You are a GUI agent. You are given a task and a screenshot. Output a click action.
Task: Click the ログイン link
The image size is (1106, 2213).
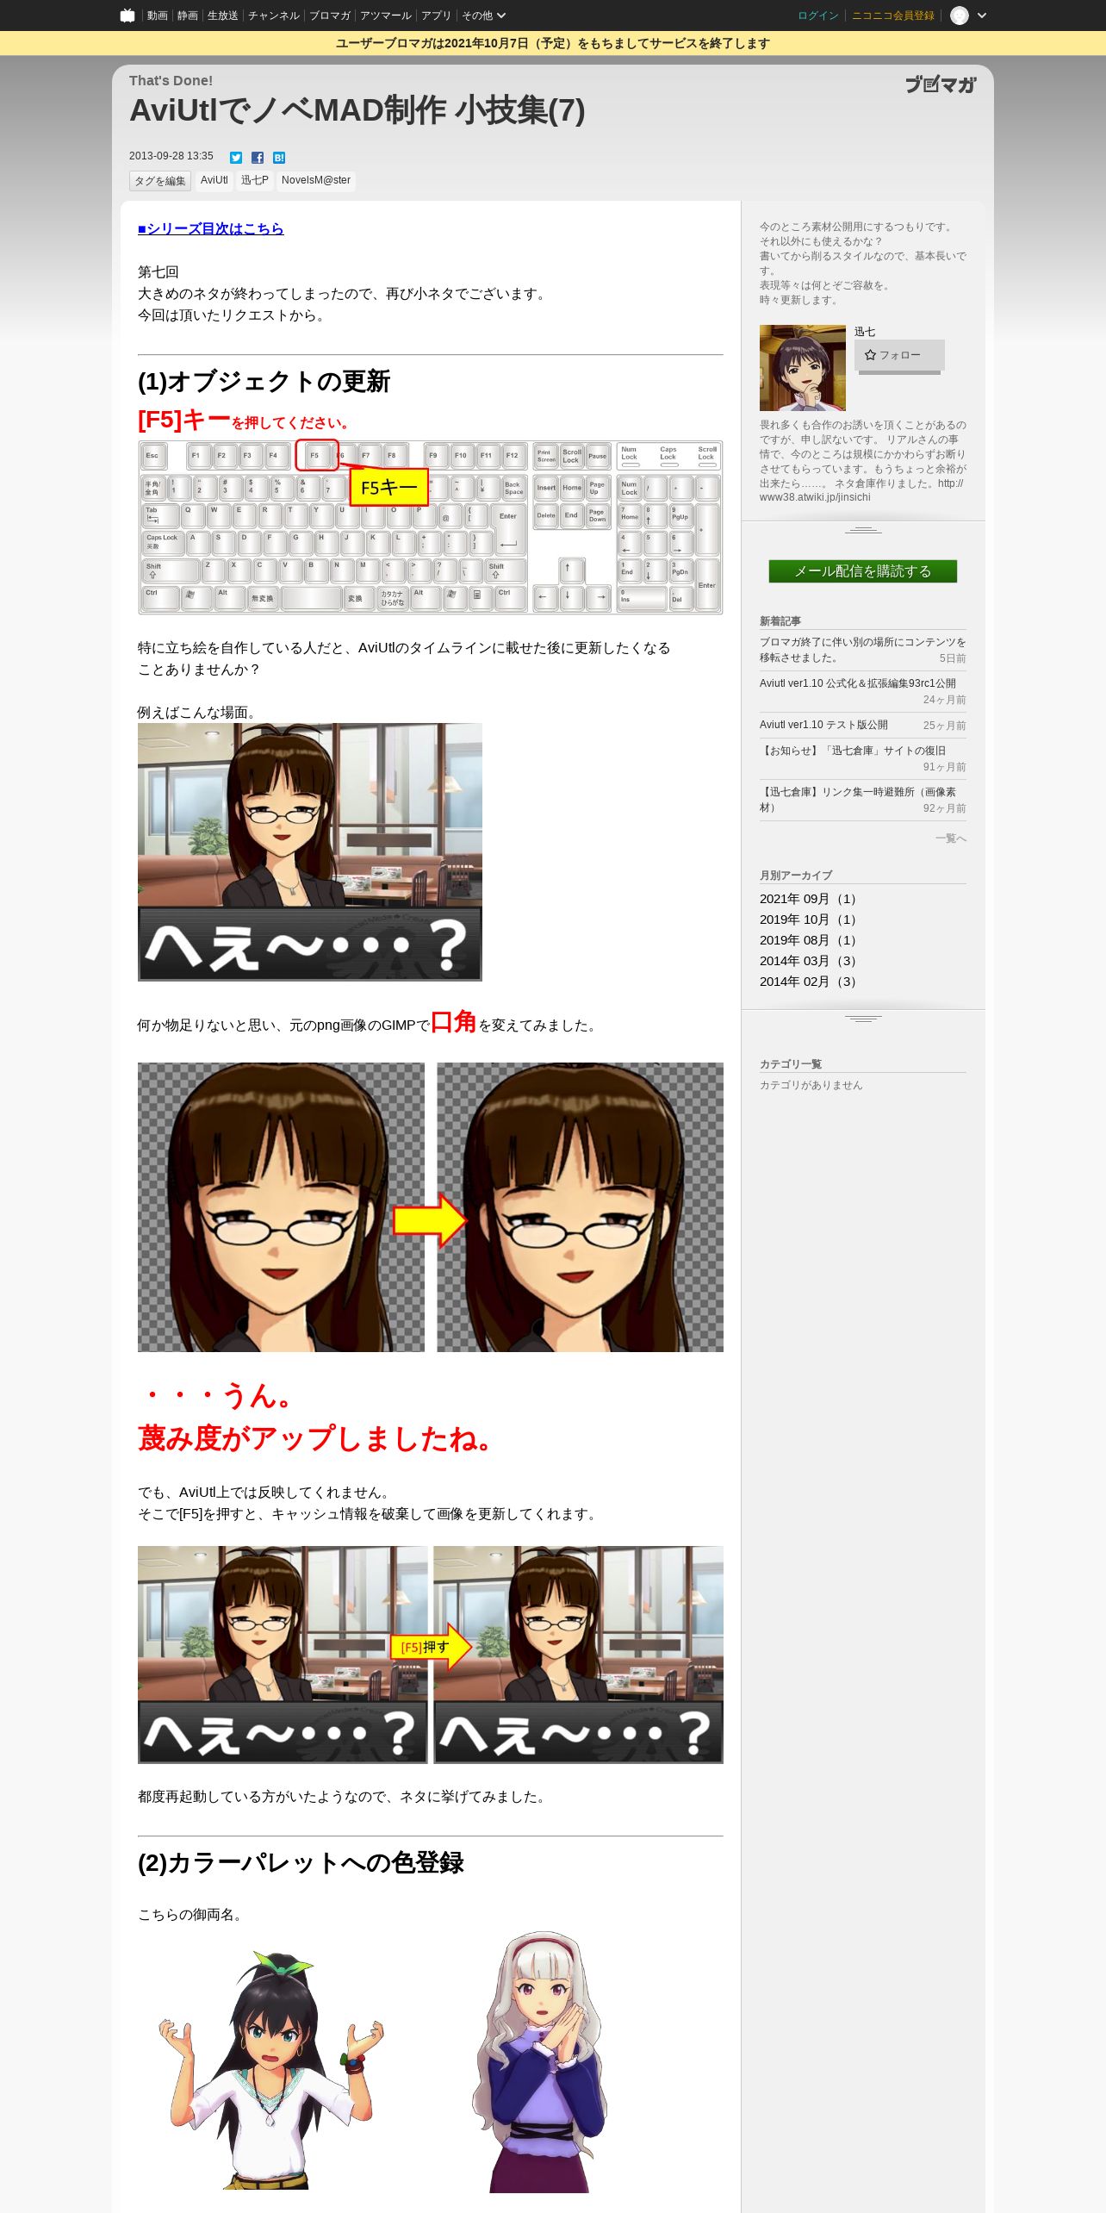tap(818, 16)
